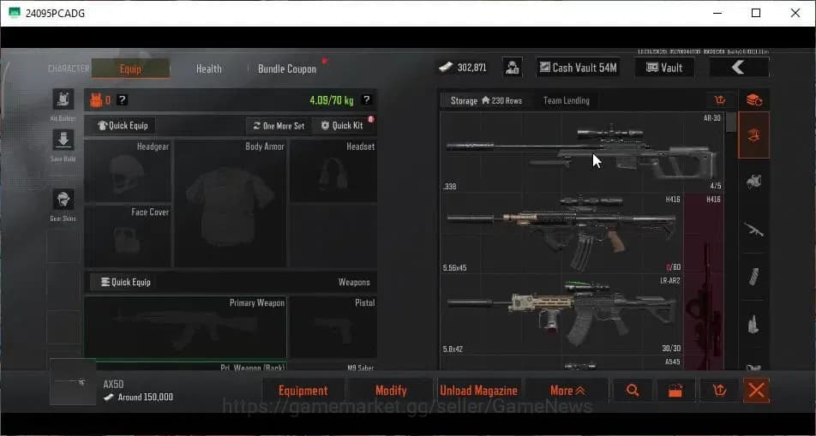Open Gear Skins mask icon
Viewport: 816px width, 436px height.
63,200
